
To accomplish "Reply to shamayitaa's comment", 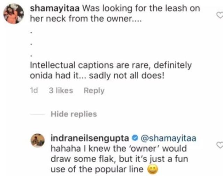I will (x=94, y=90).
